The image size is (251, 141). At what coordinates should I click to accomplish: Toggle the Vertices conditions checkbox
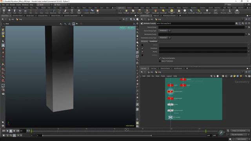tap(142, 55)
